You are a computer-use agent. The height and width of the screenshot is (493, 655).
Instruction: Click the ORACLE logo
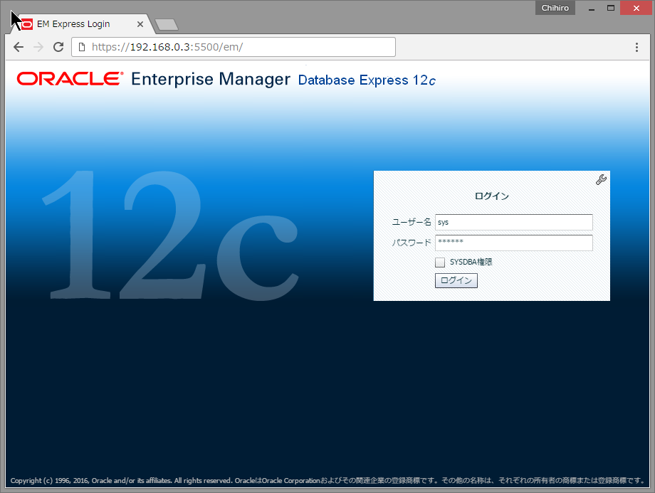click(70, 78)
